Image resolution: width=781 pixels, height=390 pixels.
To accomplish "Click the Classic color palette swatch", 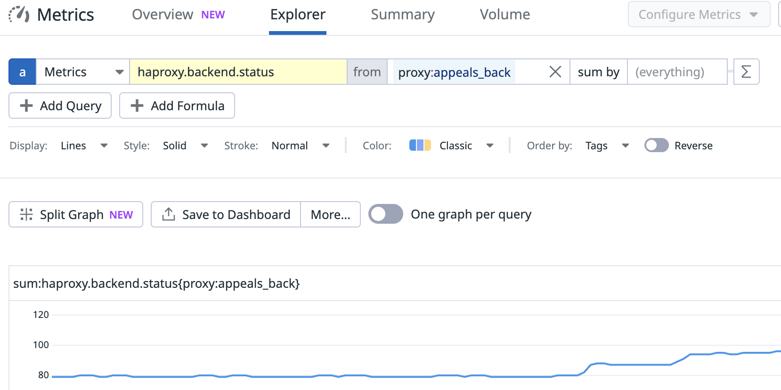I will tap(420, 146).
